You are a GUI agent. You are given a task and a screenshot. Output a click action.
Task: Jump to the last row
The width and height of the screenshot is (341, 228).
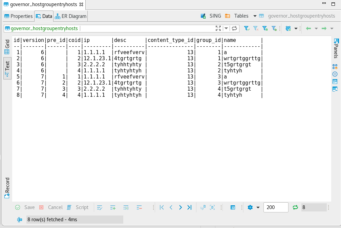pyautogui.click(x=190, y=208)
